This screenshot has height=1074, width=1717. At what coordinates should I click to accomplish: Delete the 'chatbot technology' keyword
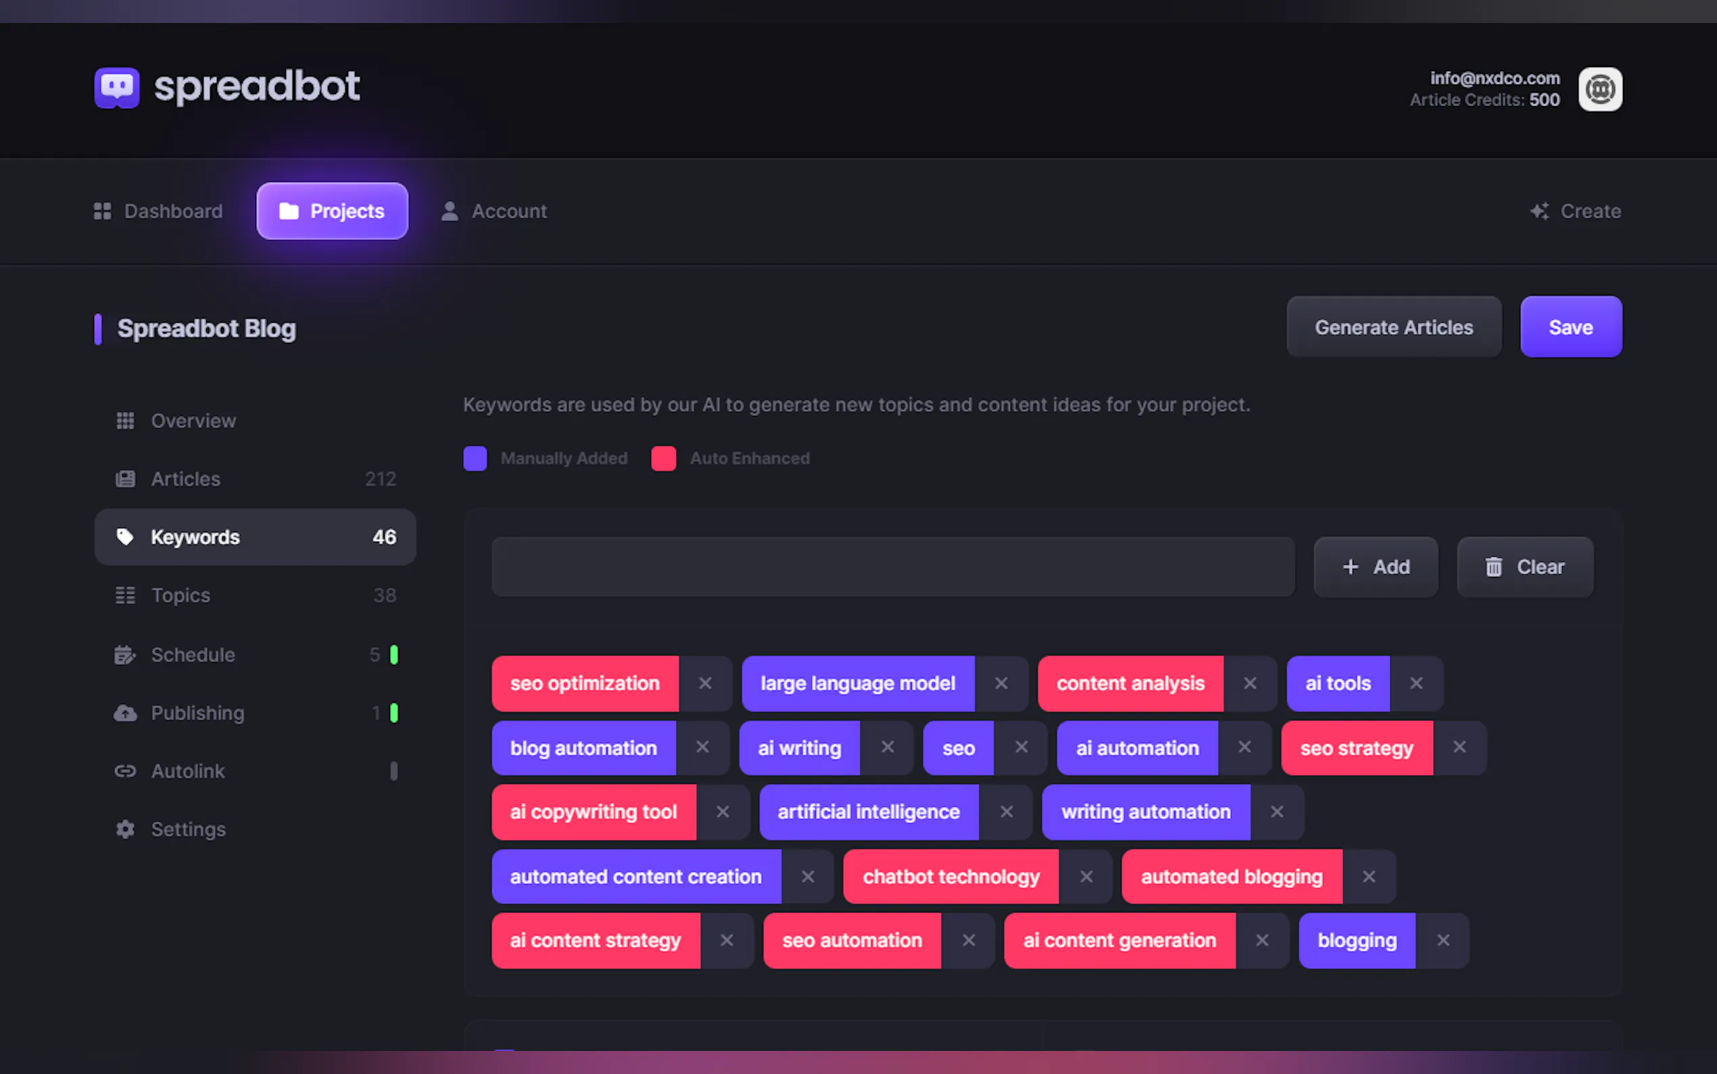point(1085,877)
